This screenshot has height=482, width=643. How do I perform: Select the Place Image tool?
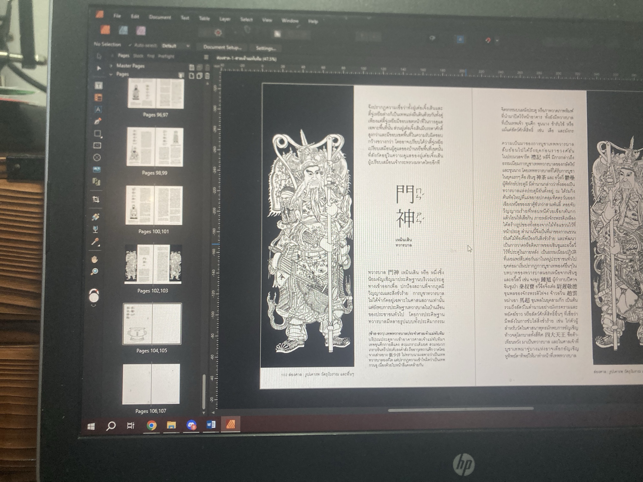[x=96, y=169]
